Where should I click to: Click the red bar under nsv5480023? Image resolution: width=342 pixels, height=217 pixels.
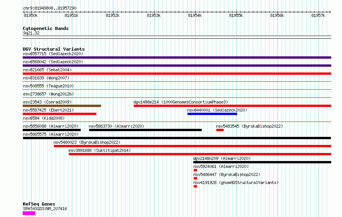pyautogui.click(x=193, y=146)
